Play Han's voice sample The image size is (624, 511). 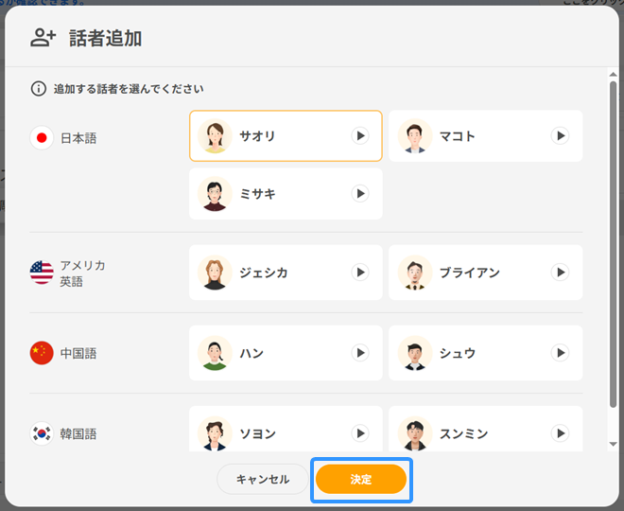pyautogui.click(x=360, y=353)
